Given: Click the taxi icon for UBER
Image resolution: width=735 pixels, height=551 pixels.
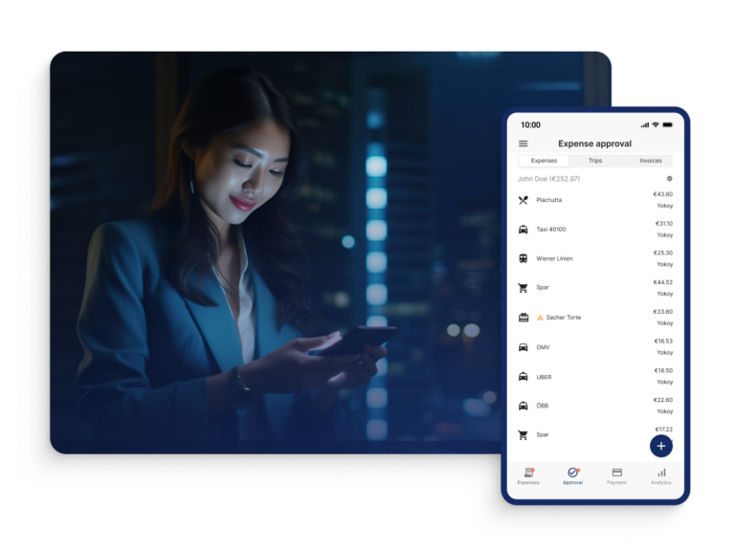Looking at the screenshot, I should click(523, 377).
